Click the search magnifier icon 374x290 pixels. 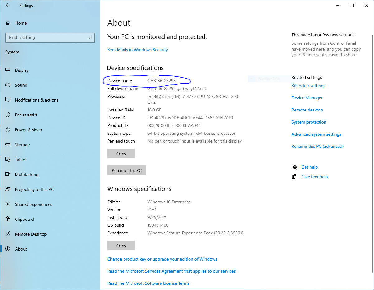click(x=90, y=38)
